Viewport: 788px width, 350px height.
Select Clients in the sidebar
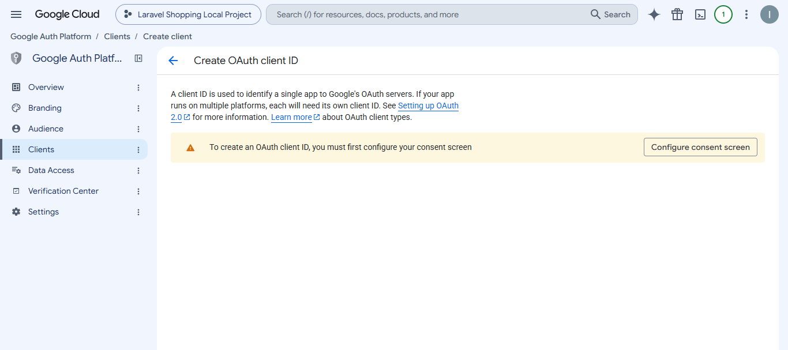[74, 149]
